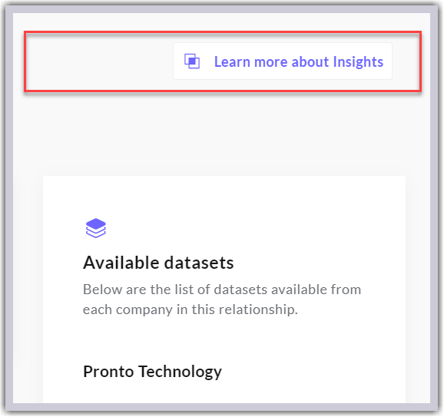Click the top layer of the stack icon

click(96, 223)
